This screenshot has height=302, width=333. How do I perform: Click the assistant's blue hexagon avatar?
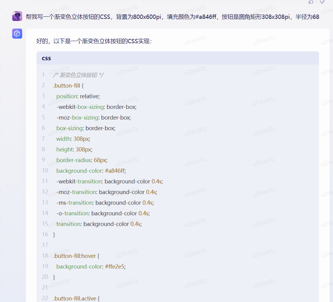point(17,34)
